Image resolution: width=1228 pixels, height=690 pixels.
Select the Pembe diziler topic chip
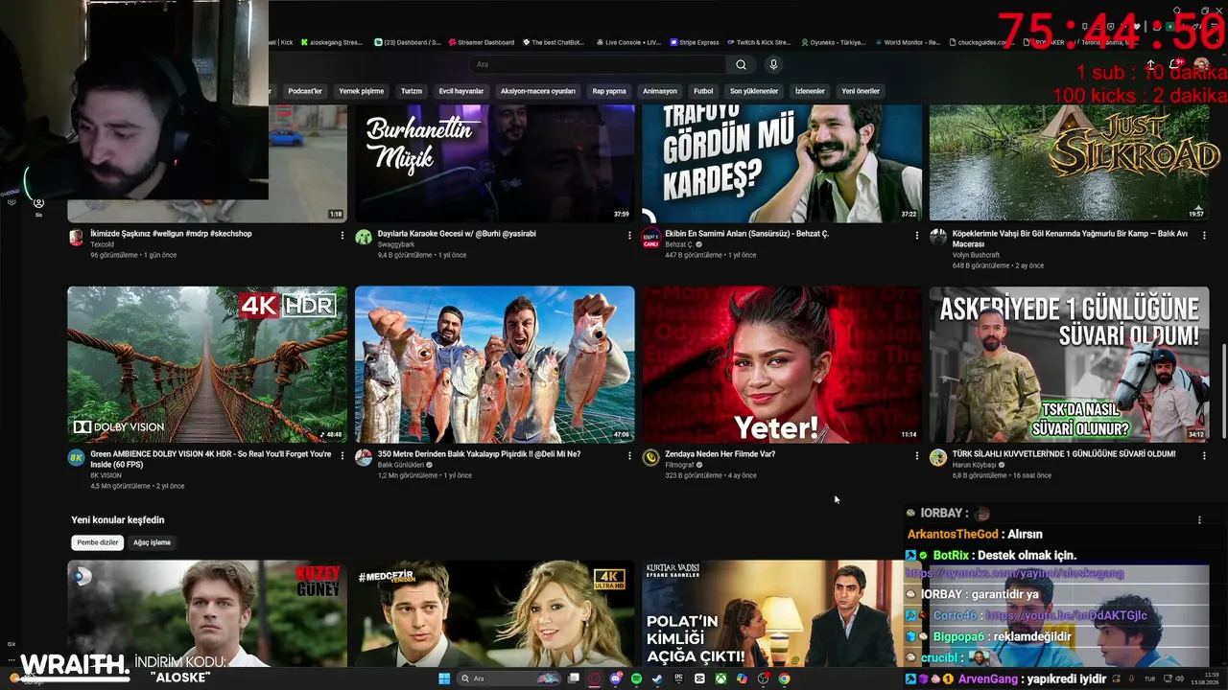98,542
